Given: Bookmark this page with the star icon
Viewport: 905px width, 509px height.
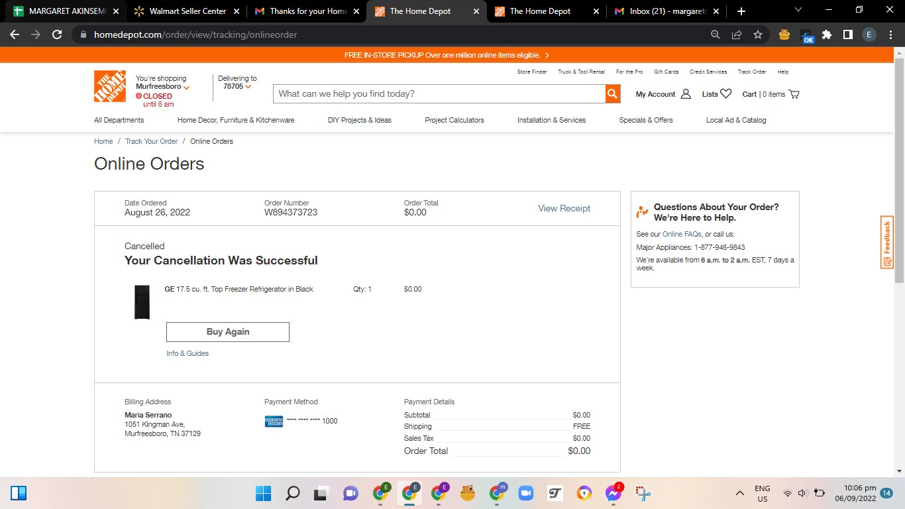Looking at the screenshot, I should coord(758,34).
